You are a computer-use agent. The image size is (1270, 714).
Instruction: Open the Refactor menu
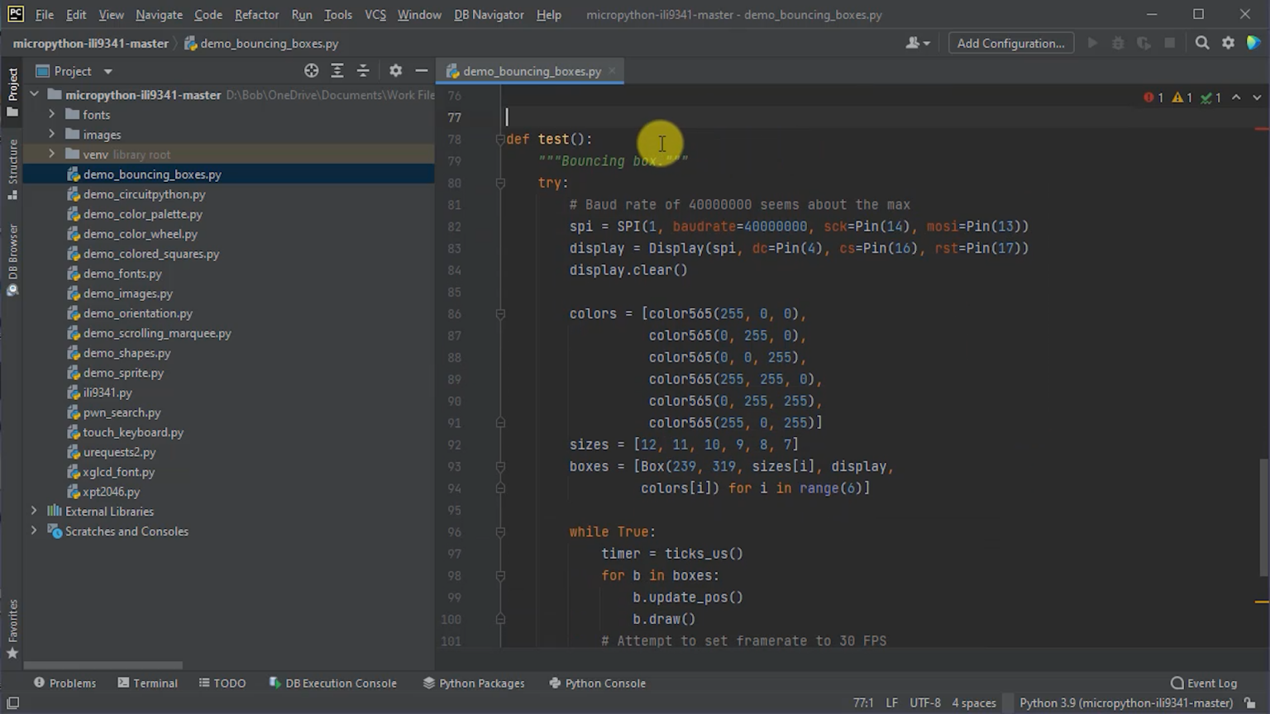tap(256, 15)
